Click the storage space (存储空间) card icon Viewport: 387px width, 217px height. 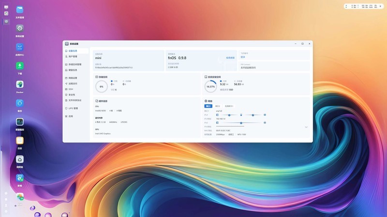[97, 77]
